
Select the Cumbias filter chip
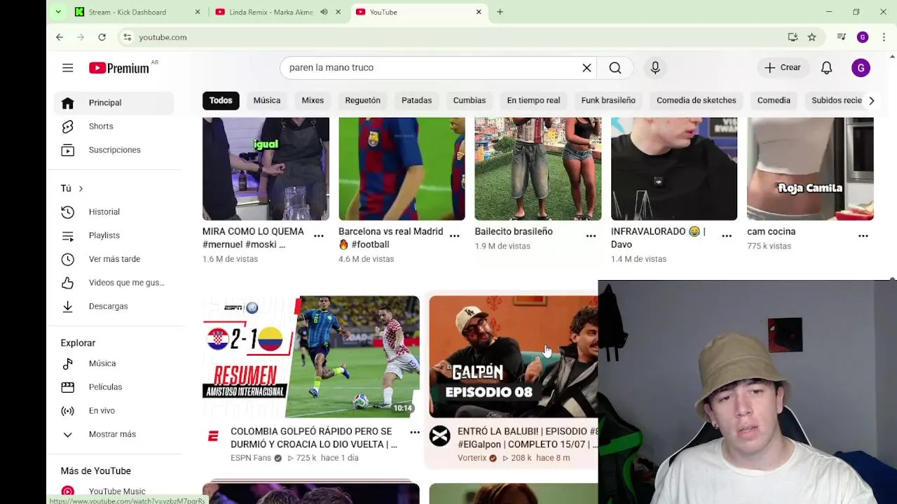tap(470, 100)
